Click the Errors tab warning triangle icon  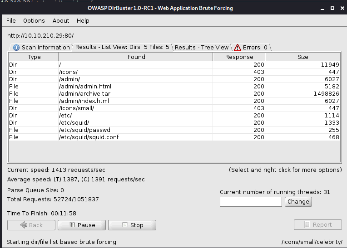238,48
